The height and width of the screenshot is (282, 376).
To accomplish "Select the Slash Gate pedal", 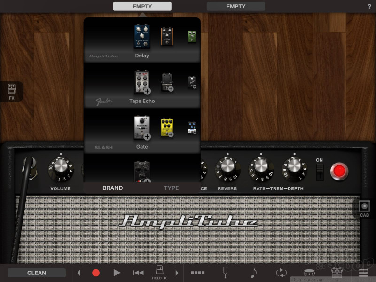I will pos(142,127).
